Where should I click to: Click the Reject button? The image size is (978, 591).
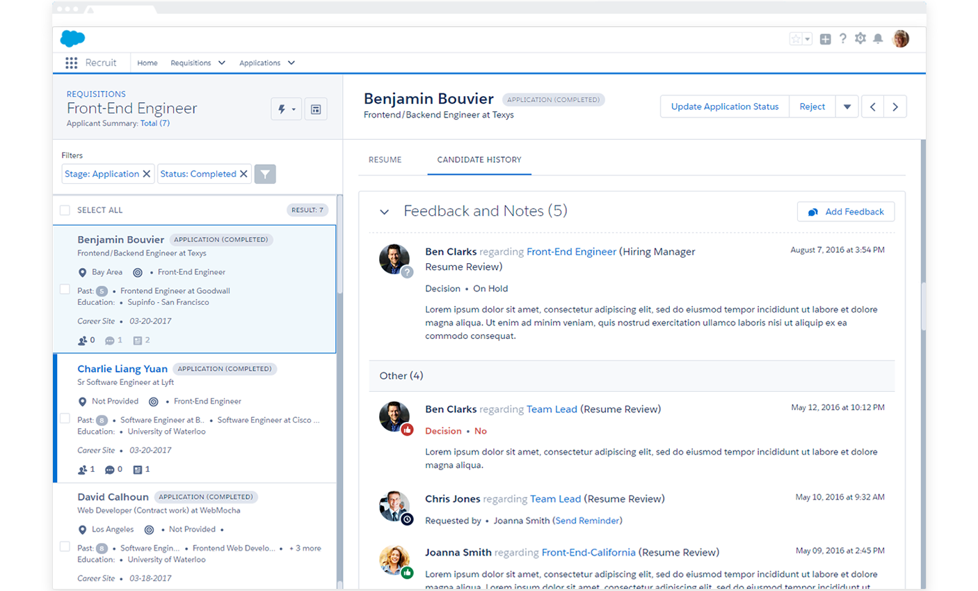(812, 107)
